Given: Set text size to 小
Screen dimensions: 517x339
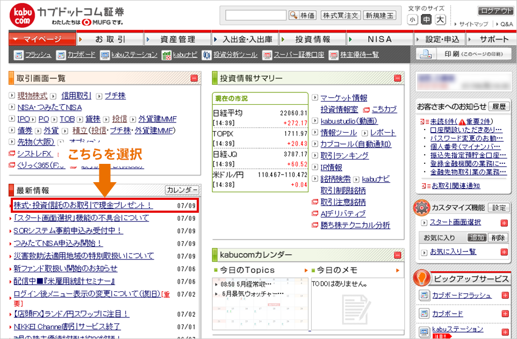Looking at the screenshot, I should (x=412, y=20).
